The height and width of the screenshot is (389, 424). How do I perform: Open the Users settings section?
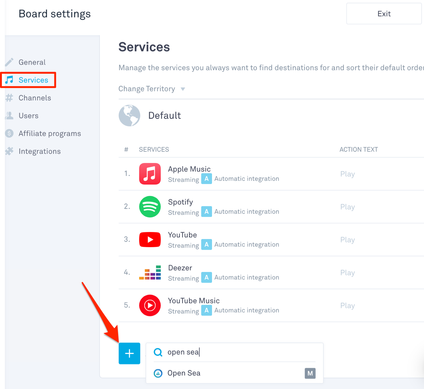[28, 116]
